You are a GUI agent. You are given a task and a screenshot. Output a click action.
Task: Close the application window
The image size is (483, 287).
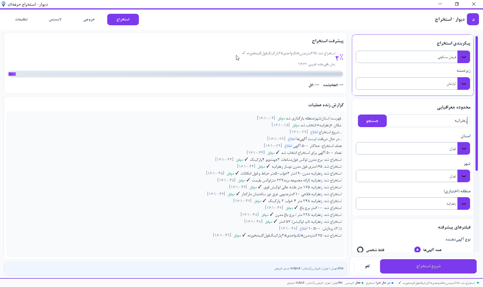(x=474, y=4)
